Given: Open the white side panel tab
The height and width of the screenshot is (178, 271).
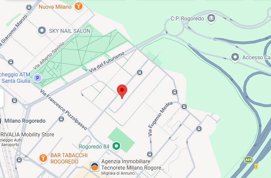Looking at the screenshot, I should point(2,98).
